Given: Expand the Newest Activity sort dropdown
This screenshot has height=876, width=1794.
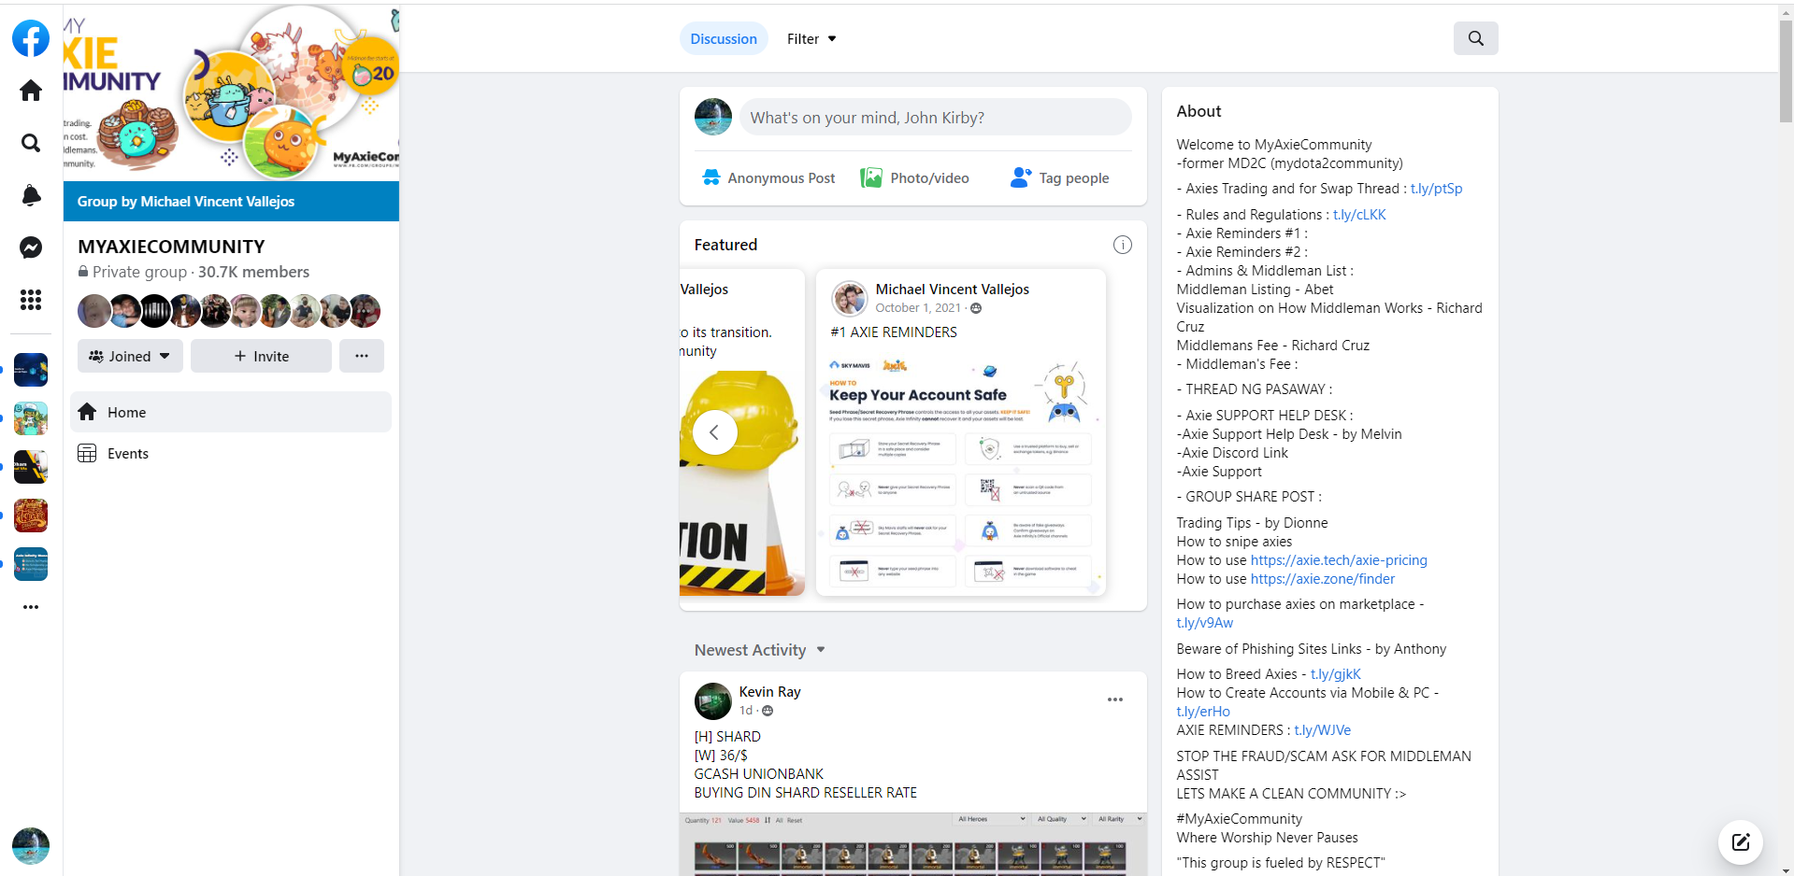Looking at the screenshot, I should 760,650.
